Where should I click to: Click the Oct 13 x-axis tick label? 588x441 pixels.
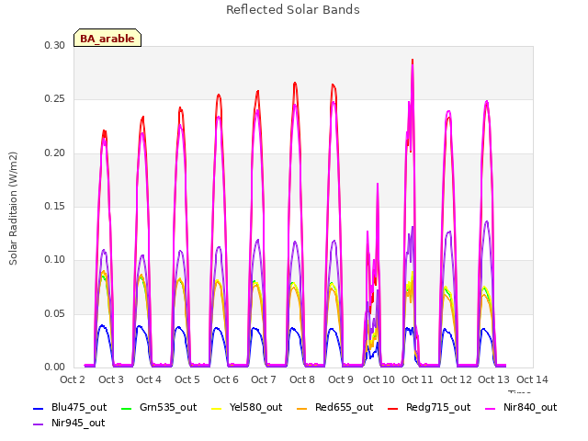(x=493, y=379)
